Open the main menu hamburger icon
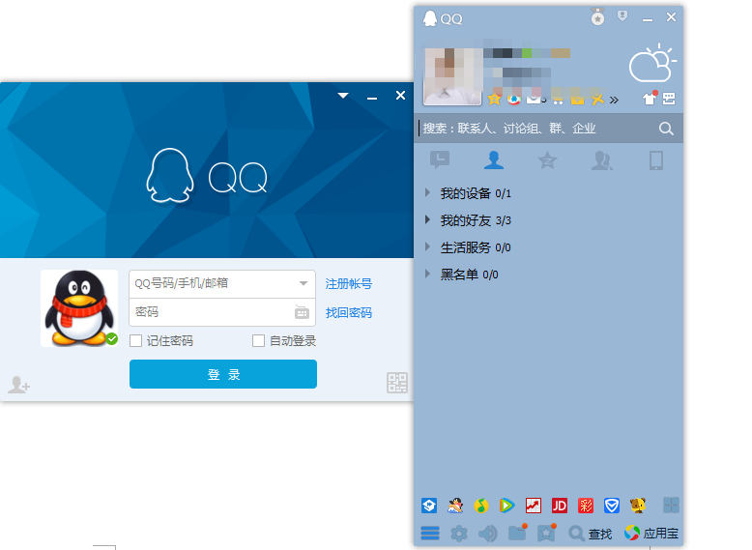Image resolution: width=752 pixels, height=550 pixels. coord(430,533)
